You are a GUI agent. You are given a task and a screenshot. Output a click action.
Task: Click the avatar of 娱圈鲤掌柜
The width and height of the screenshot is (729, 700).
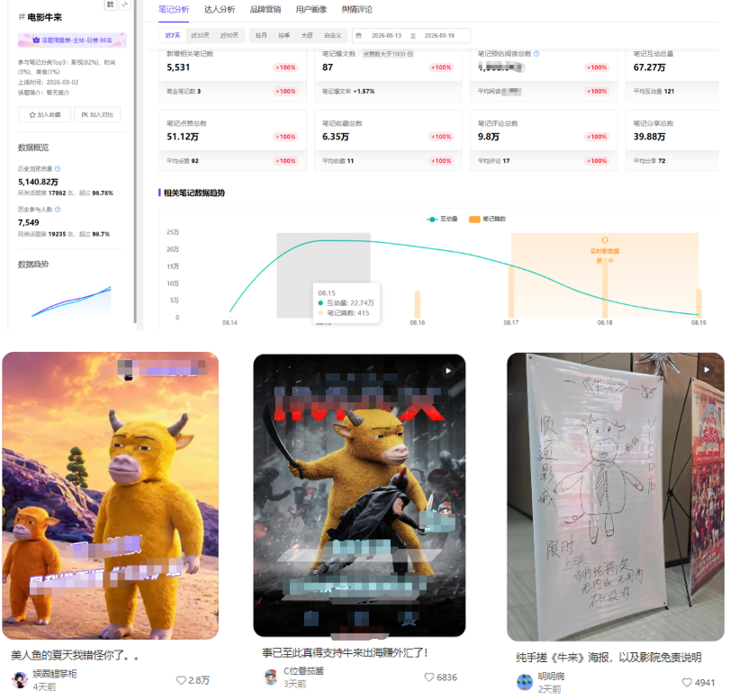20,680
